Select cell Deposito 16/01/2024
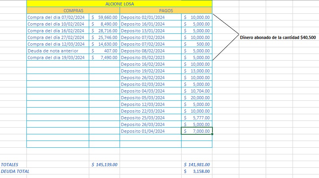 [150, 24]
